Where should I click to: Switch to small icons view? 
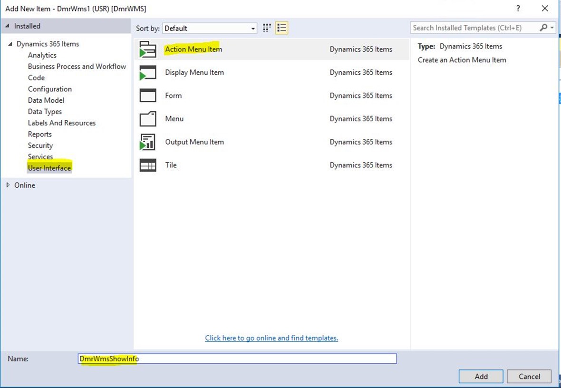267,28
